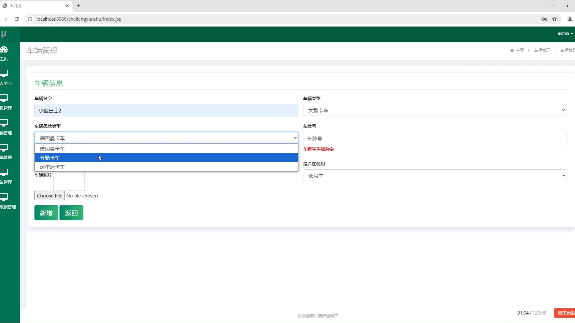The image size is (575, 323).
Task: Open the order management sidebar icon
Action: click(4, 148)
